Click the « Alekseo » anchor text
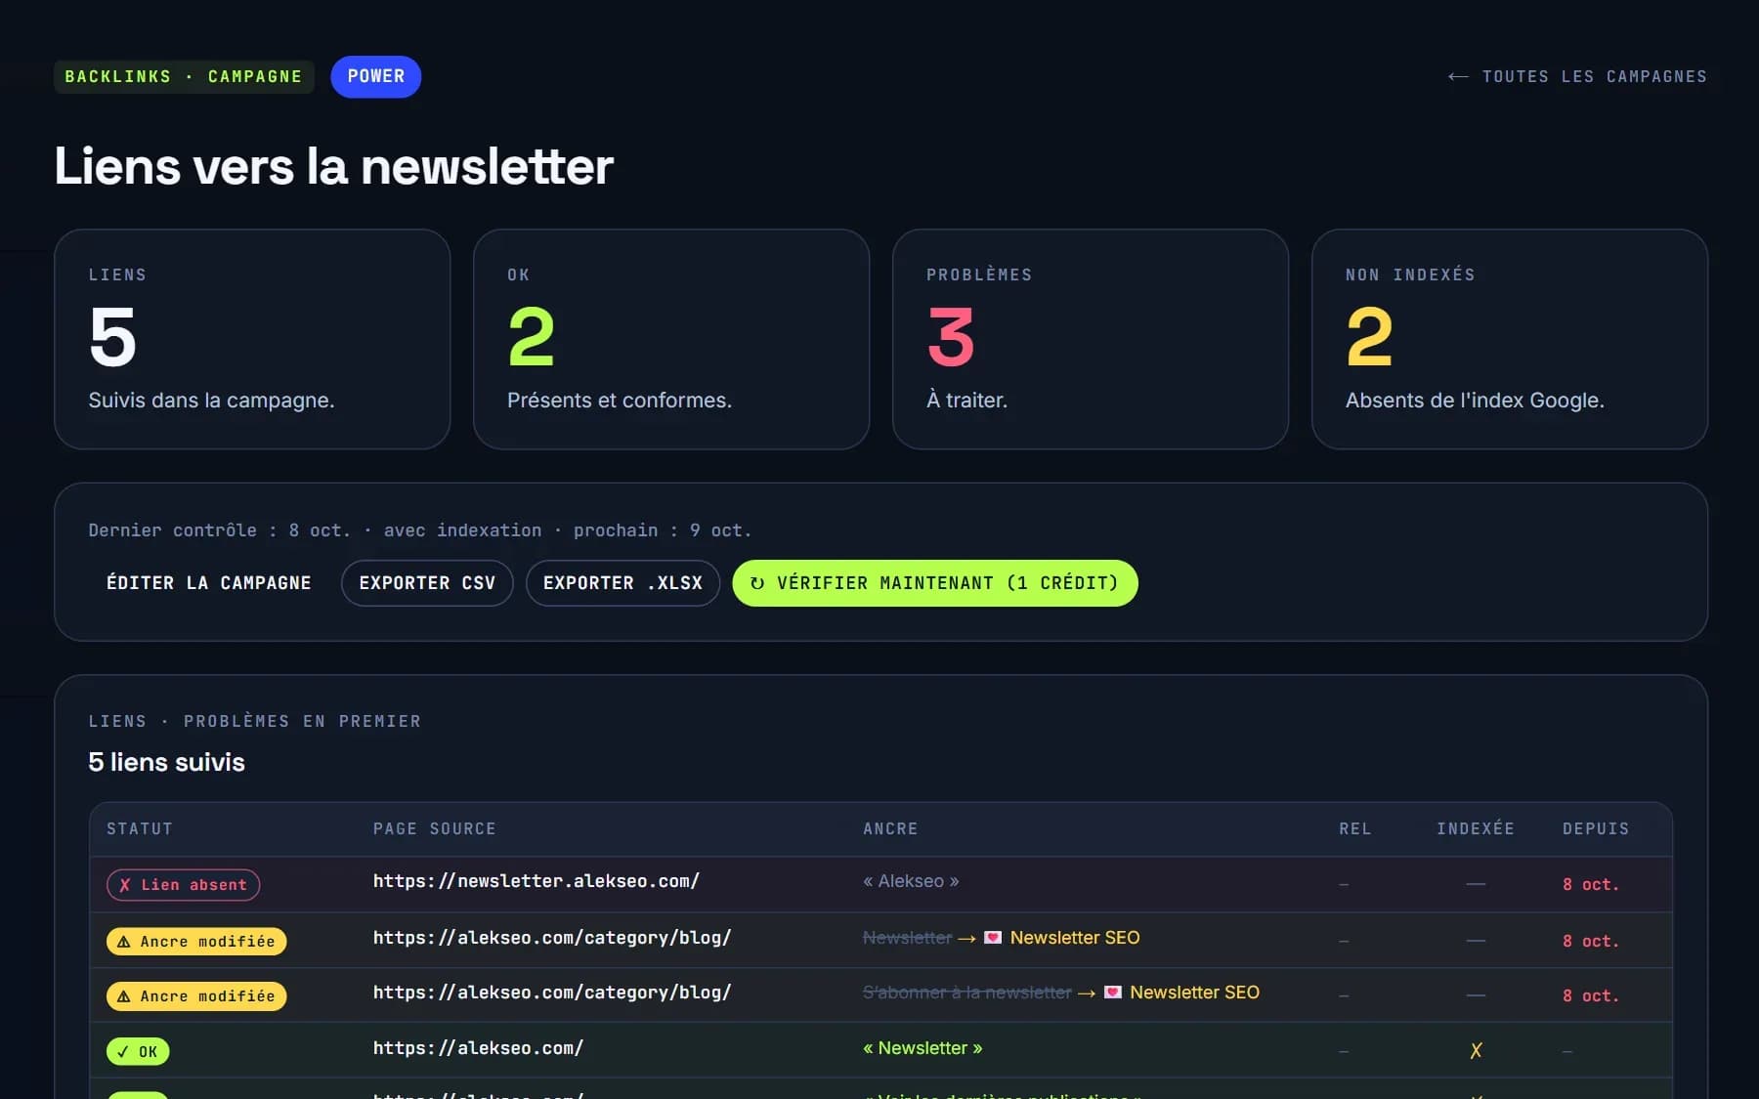The image size is (1759, 1099). point(911,881)
